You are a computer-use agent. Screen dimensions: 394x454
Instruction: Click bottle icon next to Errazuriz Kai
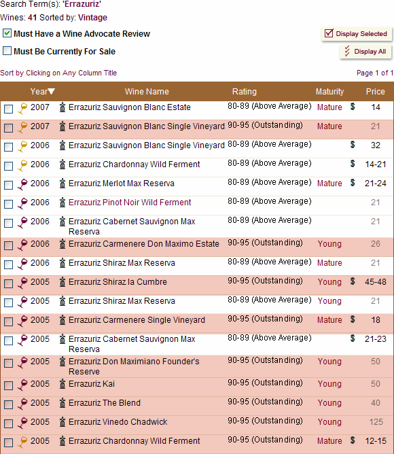coord(62,384)
